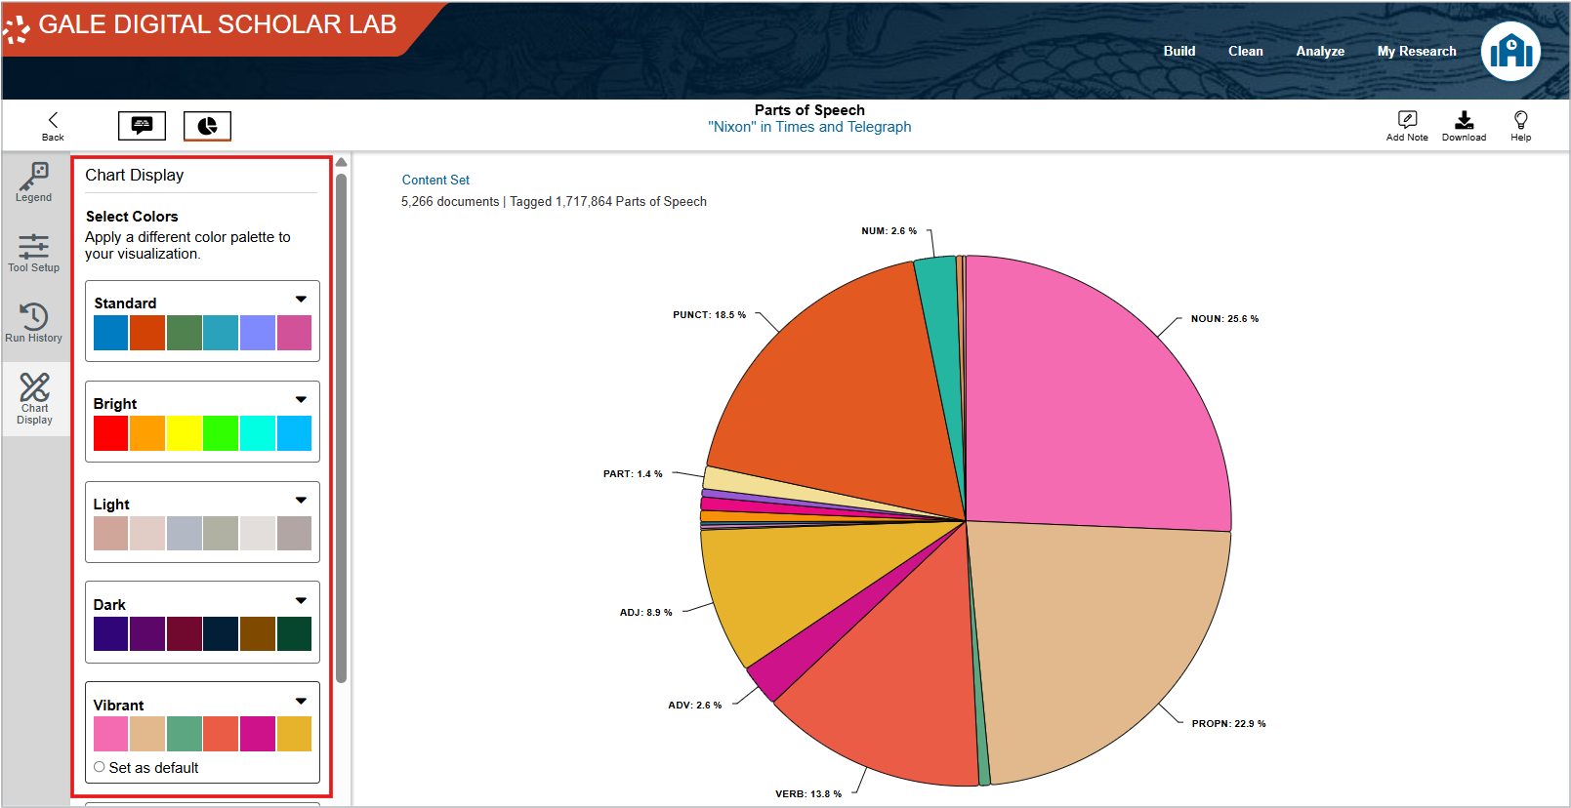Screen dimensions: 1571x808
Task: Click the "5,266 documents" text
Action: (x=450, y=202)
